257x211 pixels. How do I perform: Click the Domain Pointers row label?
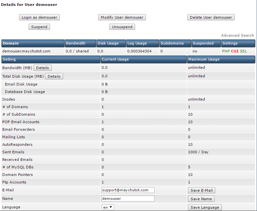click(x=17, y=175)
